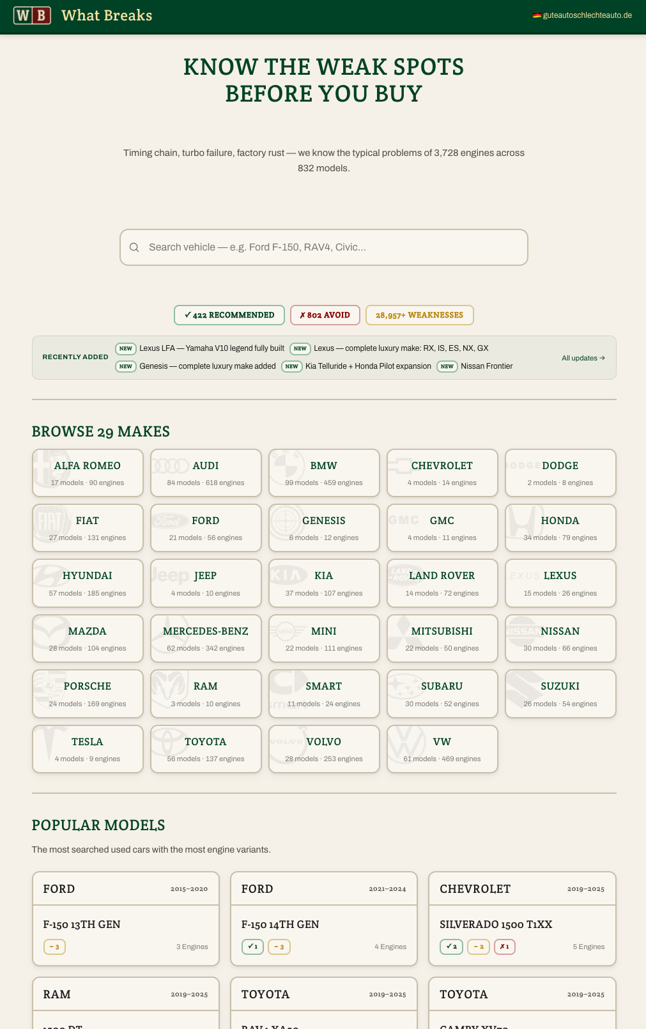Open Genesis make card
The height and width of the screenshot is (1029, 646).
[324, 528]
